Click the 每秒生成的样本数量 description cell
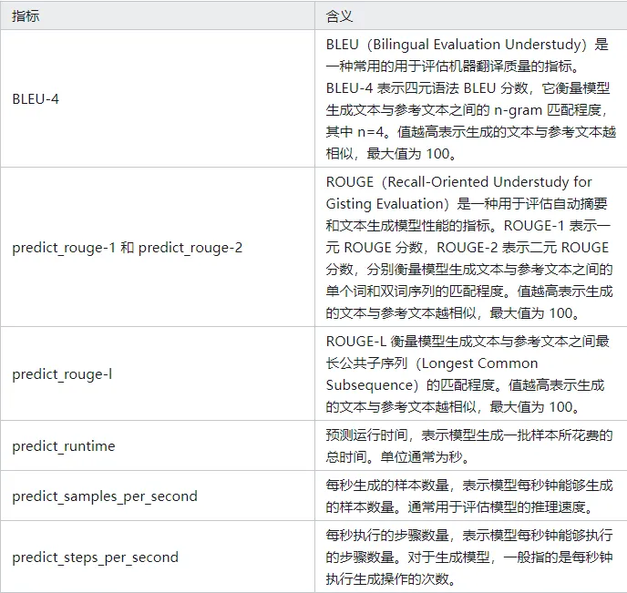This screenshot has width=627, height=593. tap(470, 496)
